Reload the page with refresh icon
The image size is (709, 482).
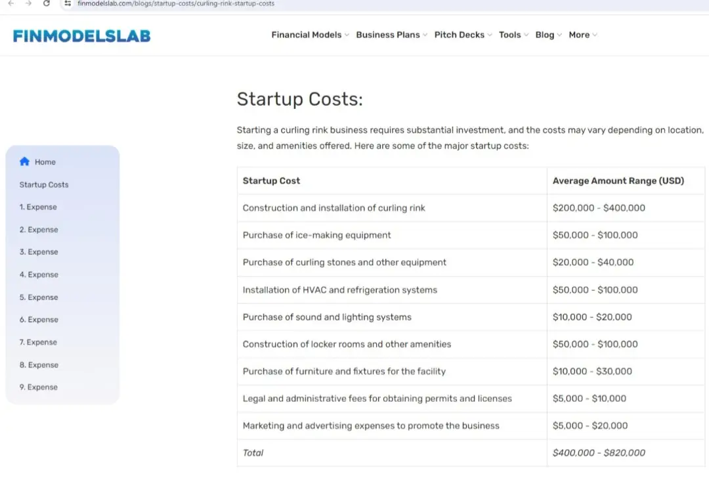46,3
